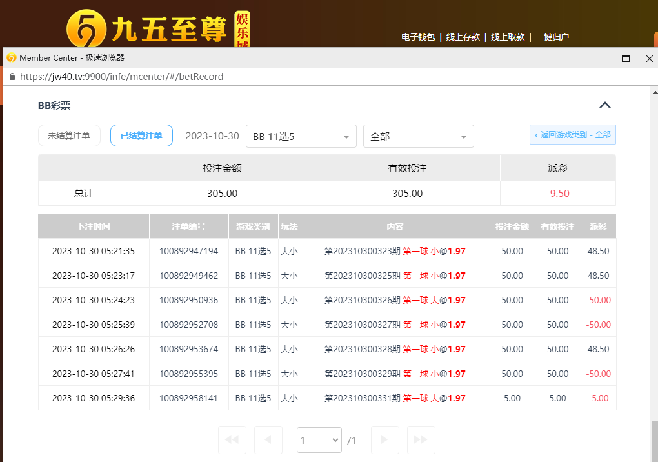Select bet number 100892955395
This screenshot has height=462, width=658.
pos(189,374)
